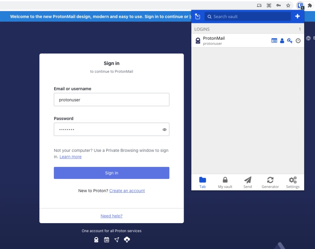The height and width of the screenshot is (249, 315).
Task: Copy the ProtonMail password with key icon
Action: pos(290,41)
